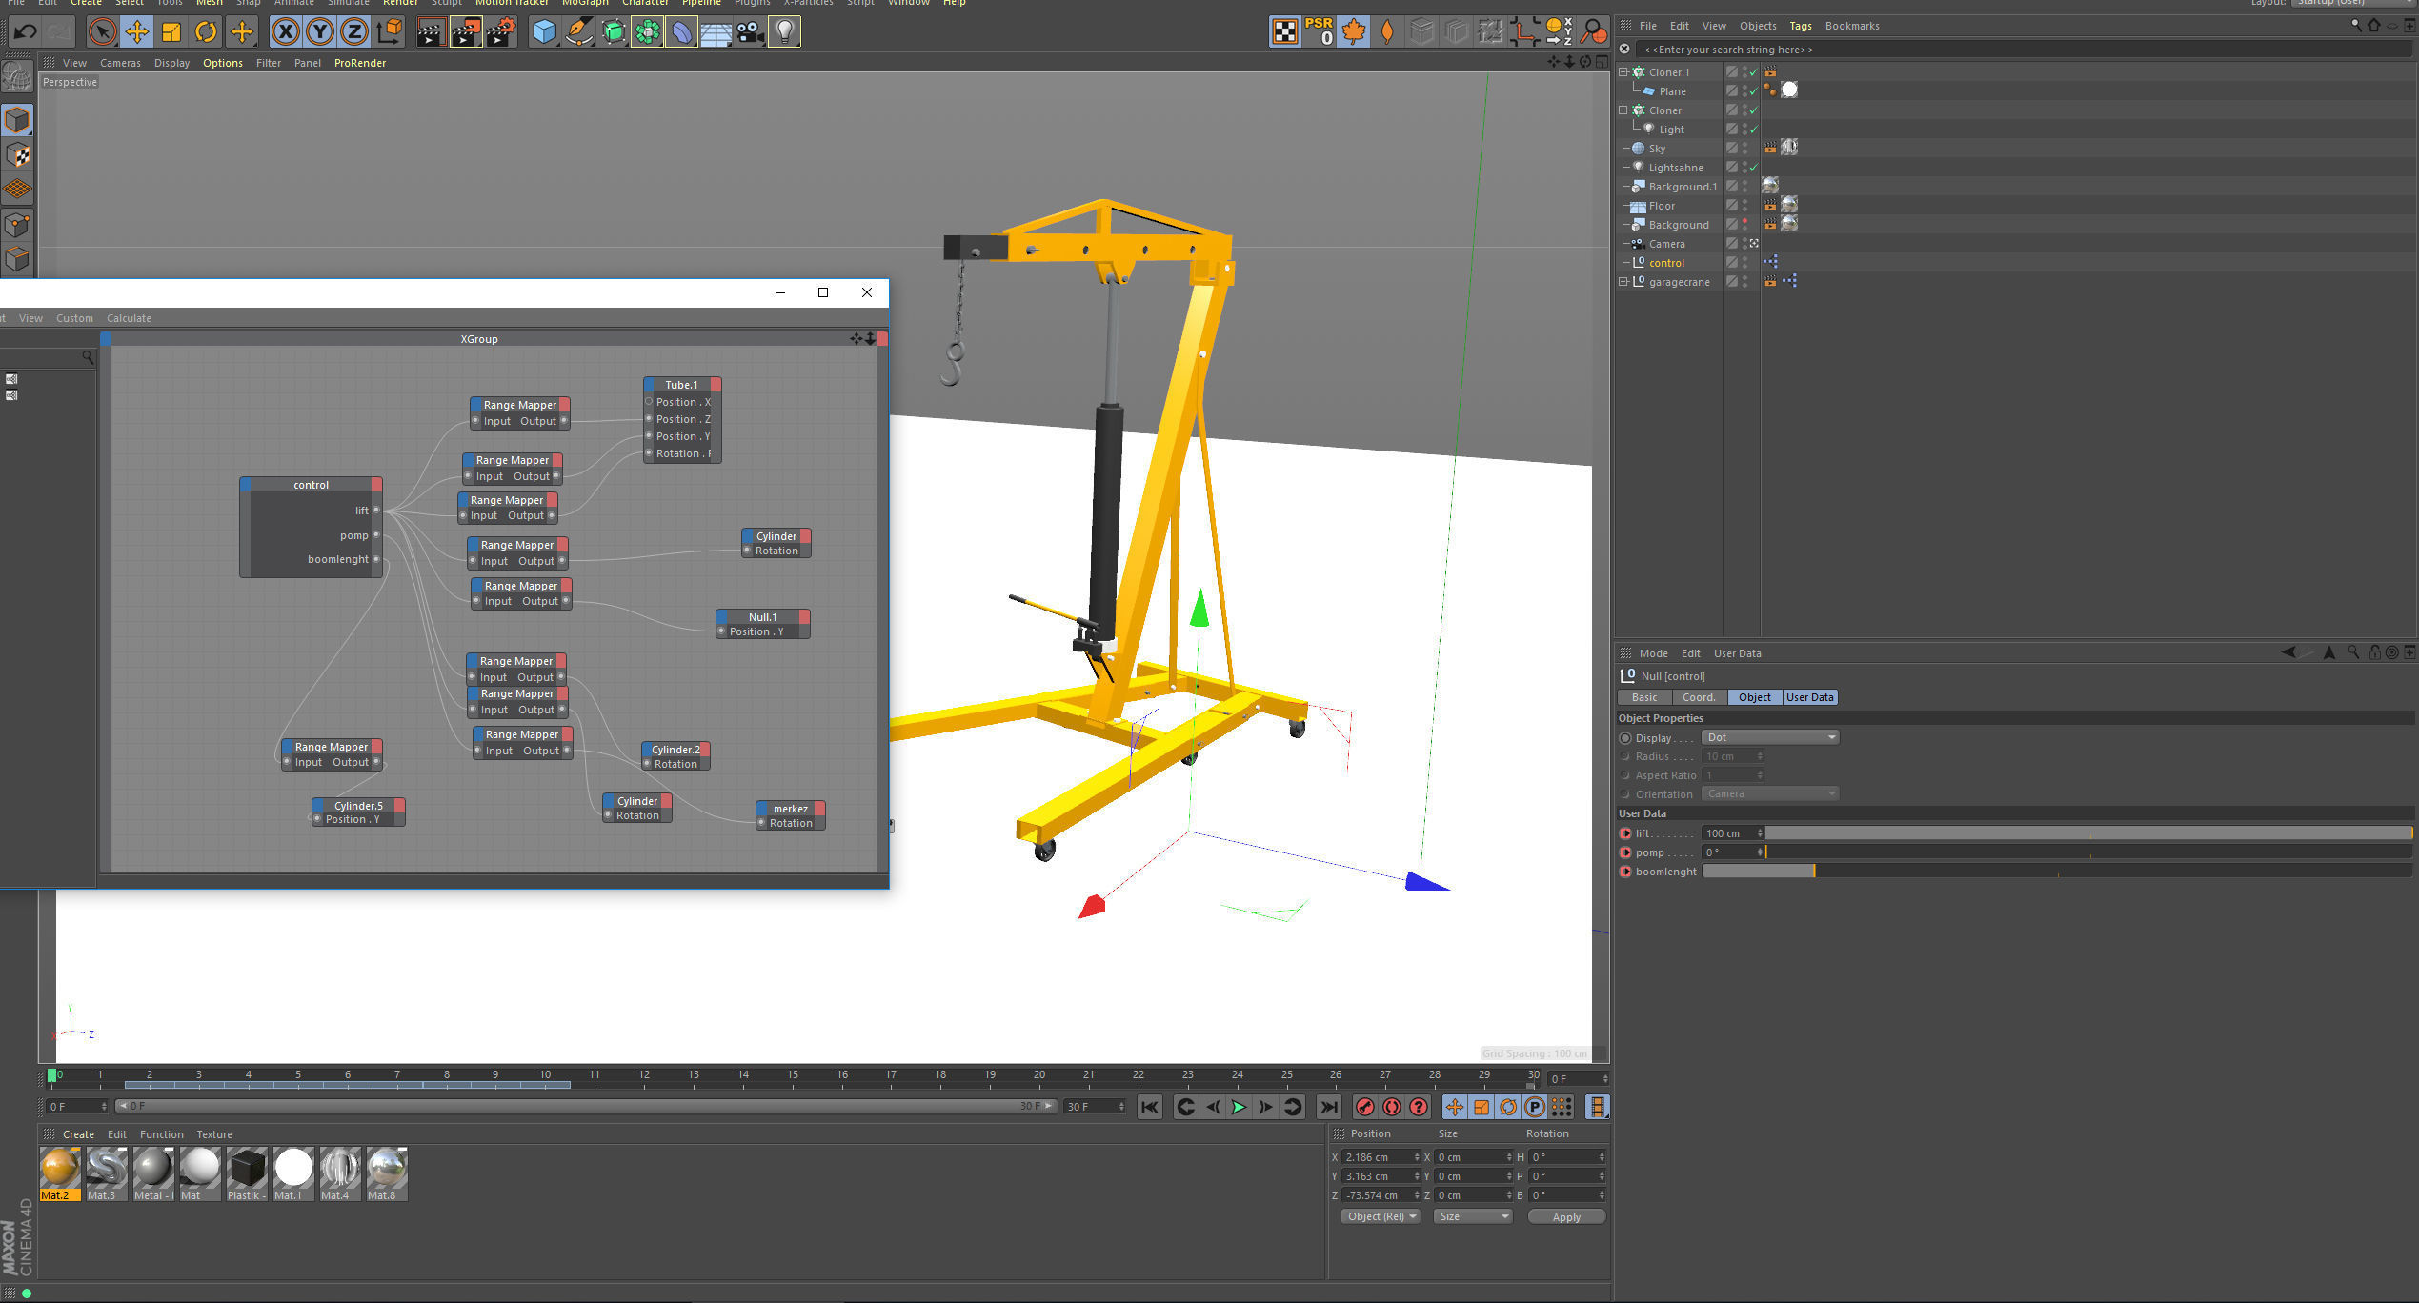This screenshot has height=1303, width=2419.
Task: Open the Display dropdown set to Dot
Action: click(1770, 737)
